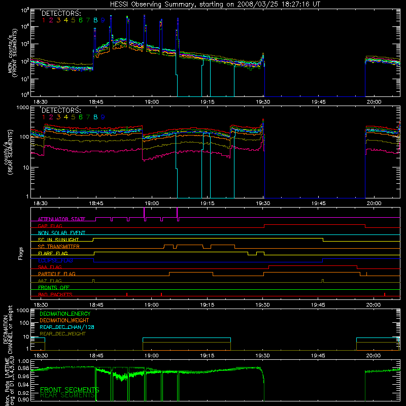Click the REAR_DEC_WEIGHT legend entry
Viewport: 406px width, 406px height.
(x=62, y=334)
